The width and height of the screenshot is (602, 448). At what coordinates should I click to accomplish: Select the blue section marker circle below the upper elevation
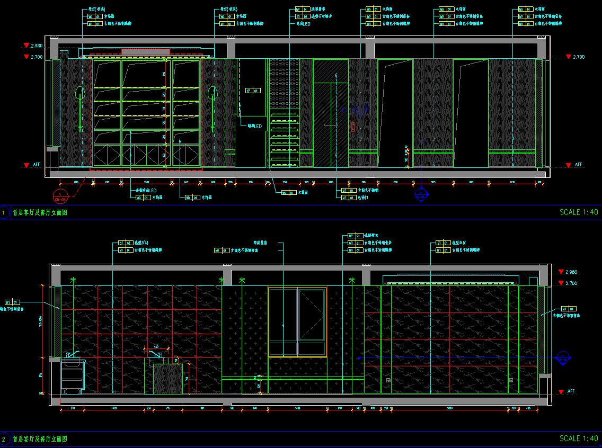tap(421, 196)
